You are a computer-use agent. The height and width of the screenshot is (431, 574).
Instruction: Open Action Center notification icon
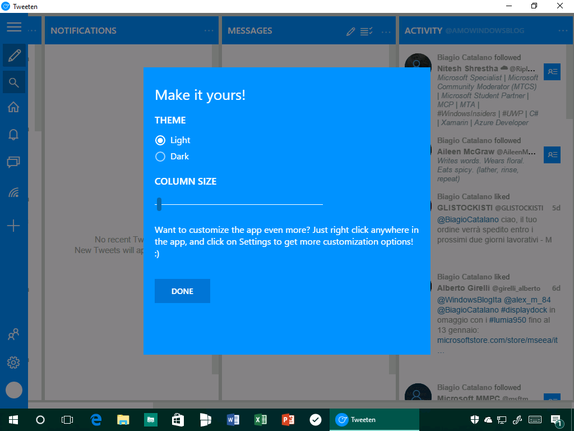[x=557, y=420]
